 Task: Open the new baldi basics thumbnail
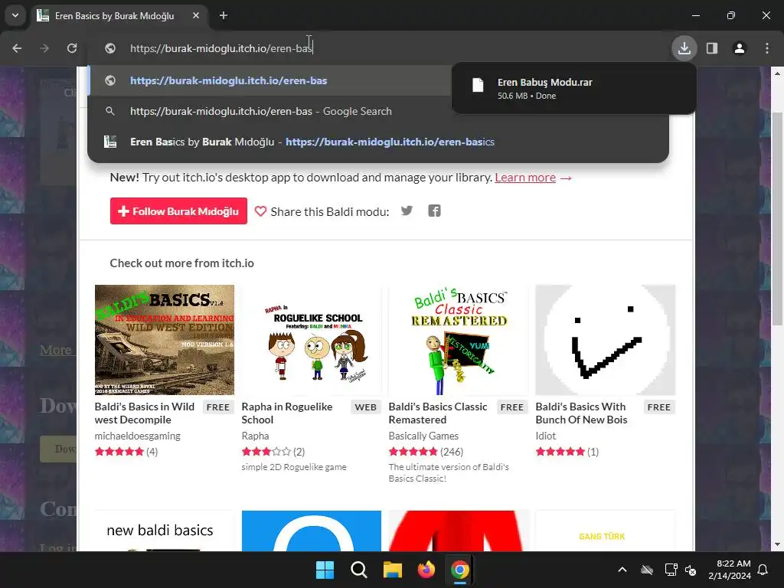pyautogui.click(x=165, y=531)
